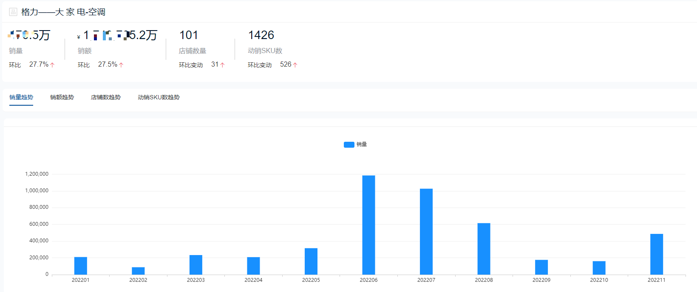
Task: Click the 202211 sales bar
Action: coord(657,254)
